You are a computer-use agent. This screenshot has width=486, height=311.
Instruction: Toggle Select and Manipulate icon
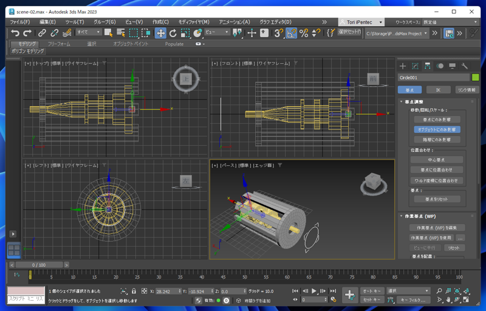pos(252,33)
